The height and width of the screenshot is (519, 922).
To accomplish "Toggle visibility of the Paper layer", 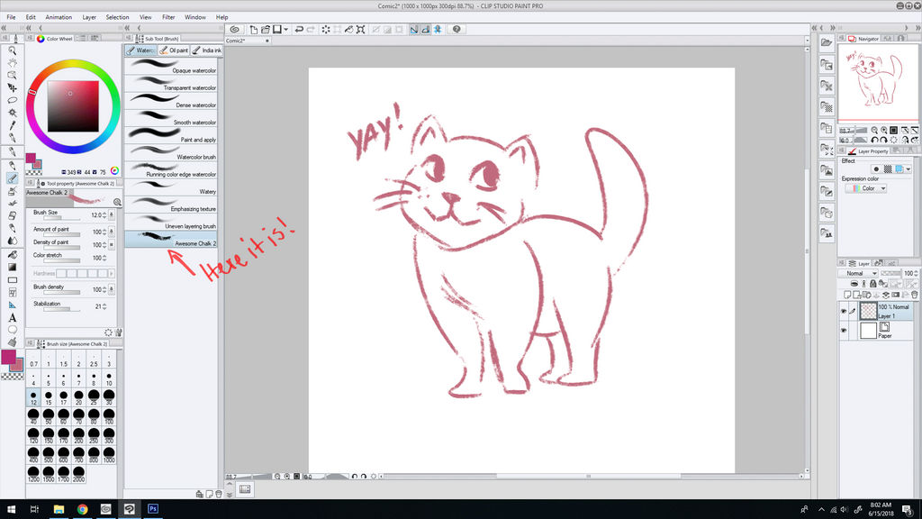I will [x=844, y=332].
